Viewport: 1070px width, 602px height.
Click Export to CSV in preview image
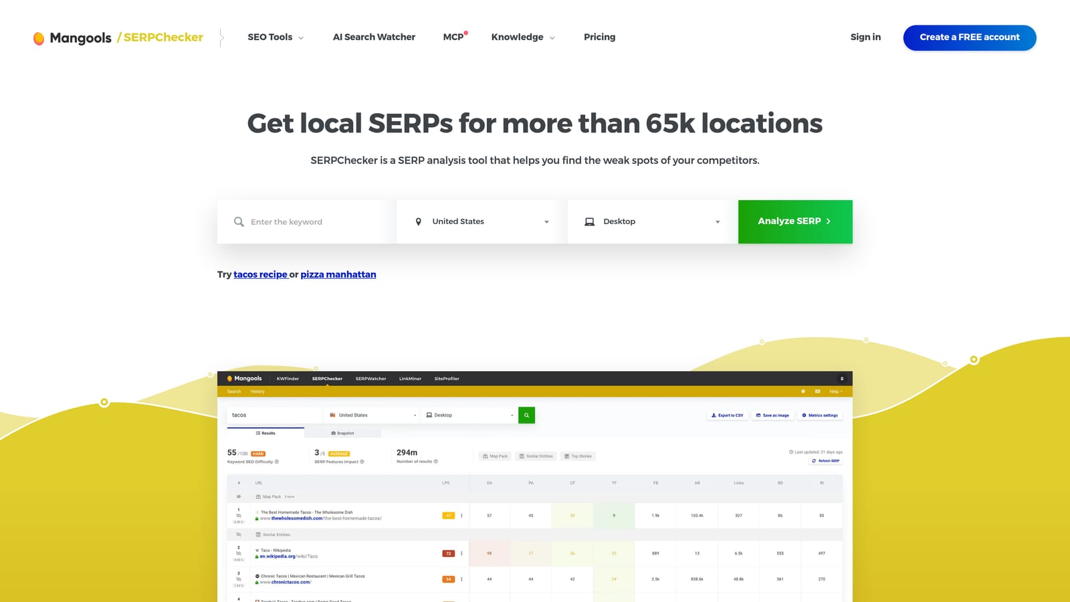(727, 415)
